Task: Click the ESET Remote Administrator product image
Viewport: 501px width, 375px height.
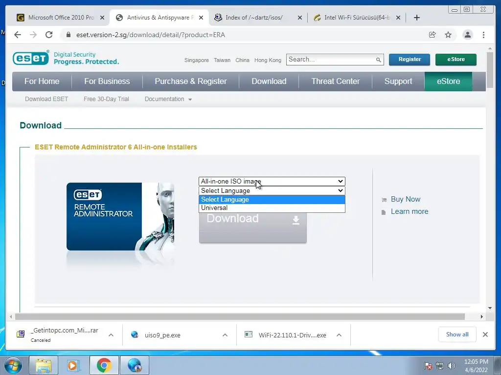Action: click(120, 216)
